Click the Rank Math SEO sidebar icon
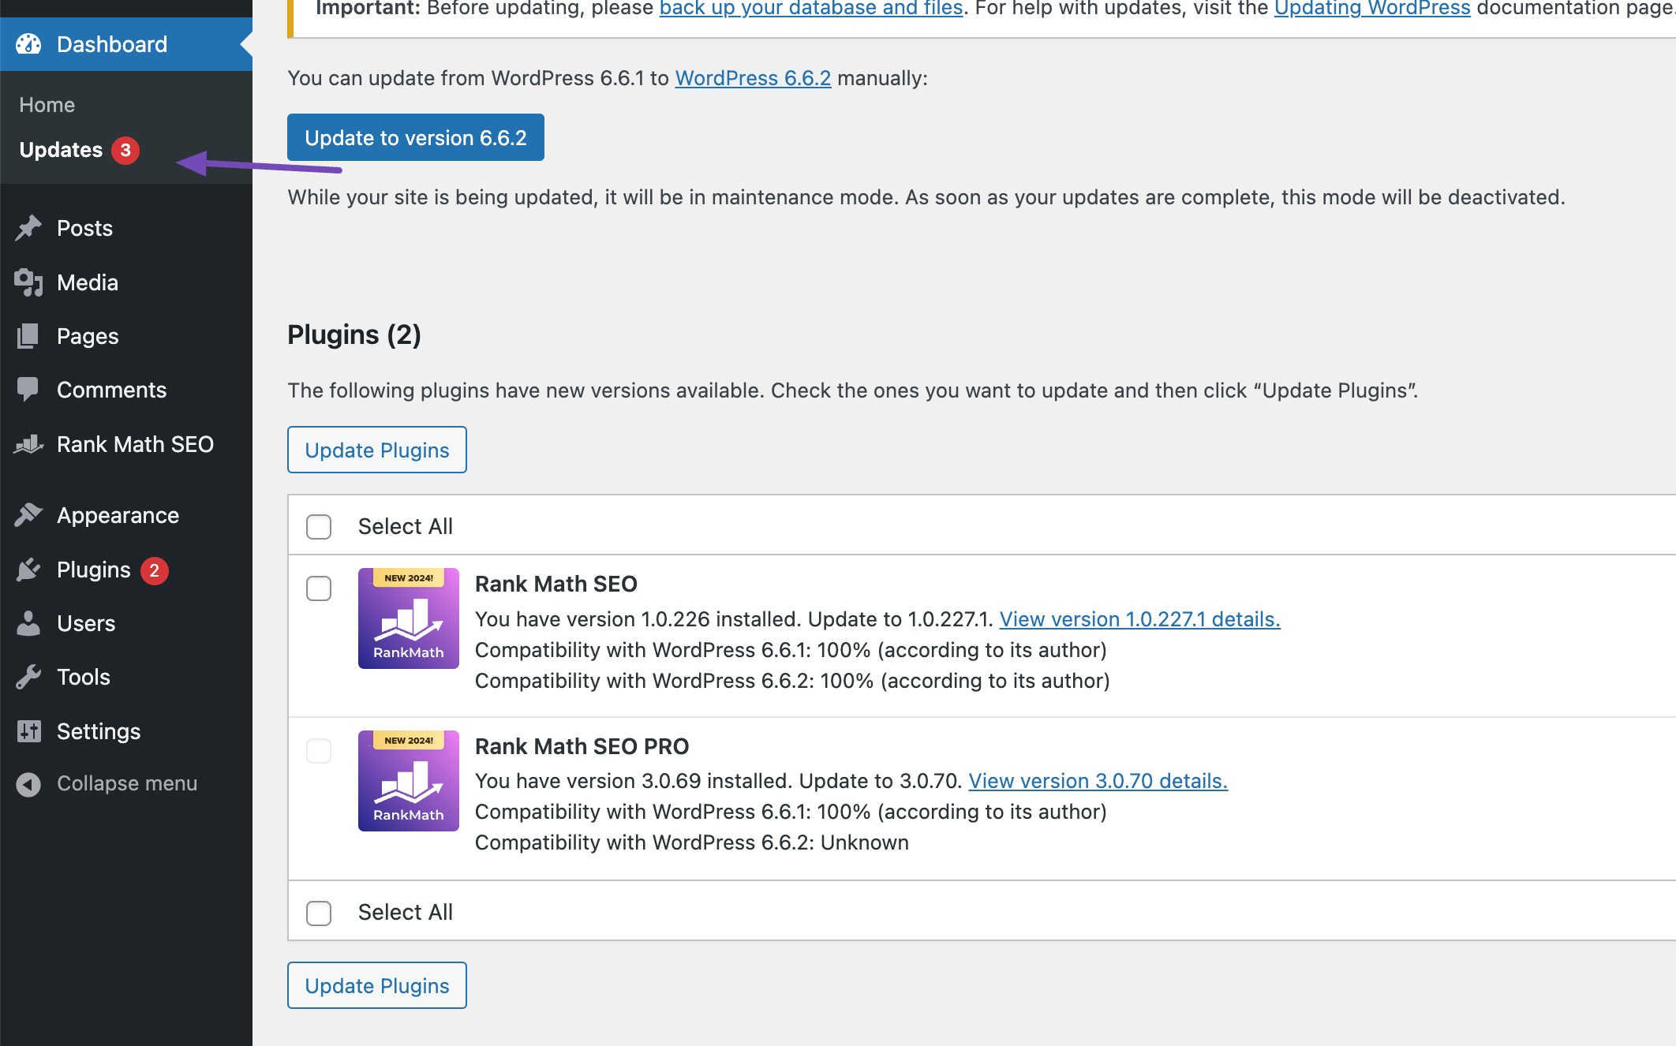The height and width of the screenshot is (1046, 1676). 28,444
